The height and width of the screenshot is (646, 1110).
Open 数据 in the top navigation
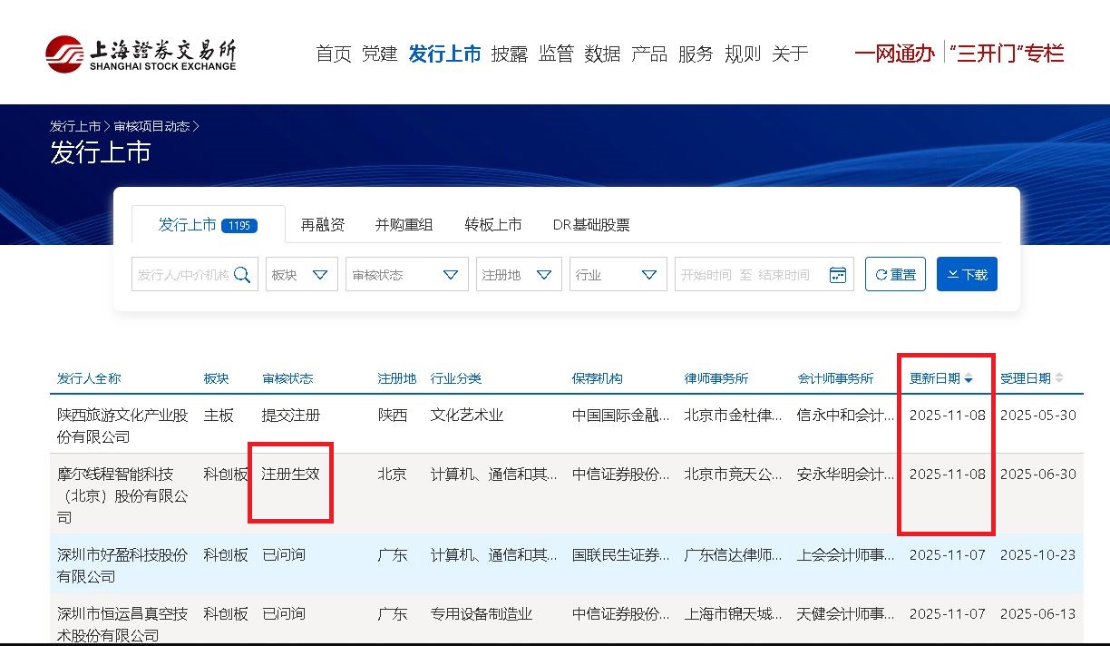(602, 54)
